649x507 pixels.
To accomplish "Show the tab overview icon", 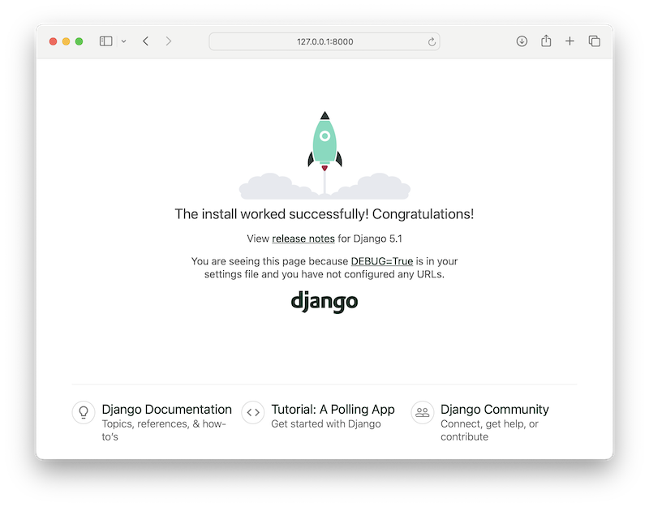I will click(x=594, y=41).
